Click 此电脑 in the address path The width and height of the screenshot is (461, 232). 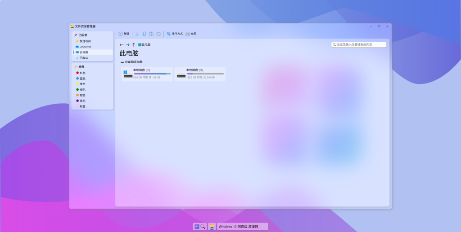point(144,44)
